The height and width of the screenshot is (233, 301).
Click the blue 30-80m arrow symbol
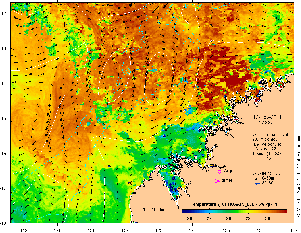pyautogui.click(x=257, y=184)
